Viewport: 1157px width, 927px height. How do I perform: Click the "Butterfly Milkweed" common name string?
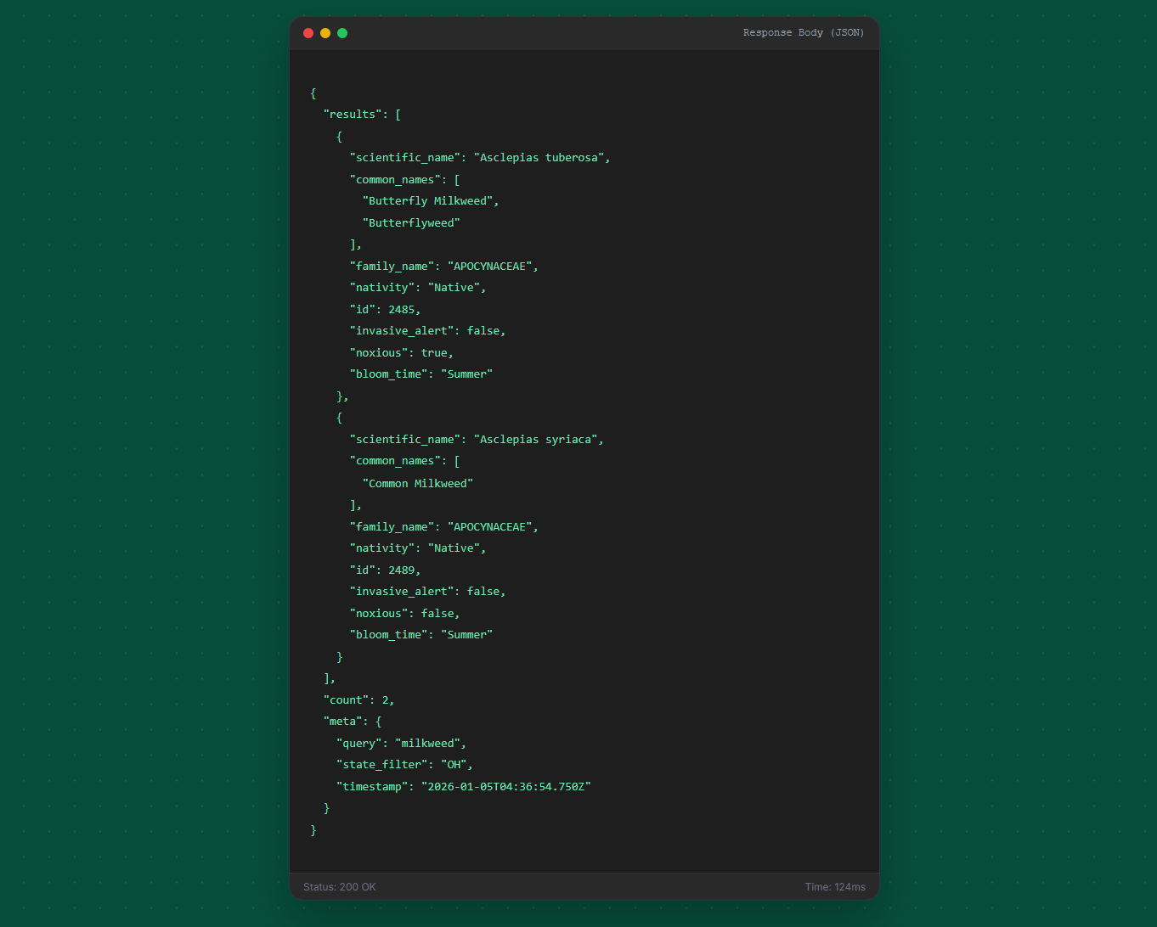click(427, 201)
